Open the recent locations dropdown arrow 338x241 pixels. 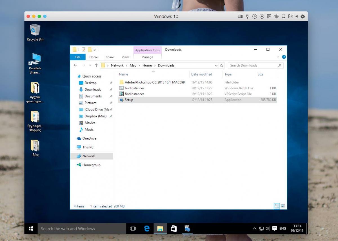tap(90, 65)
